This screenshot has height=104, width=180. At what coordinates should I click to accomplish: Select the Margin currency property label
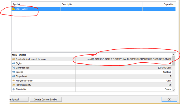pyautogui.click(x=24, y=81)
